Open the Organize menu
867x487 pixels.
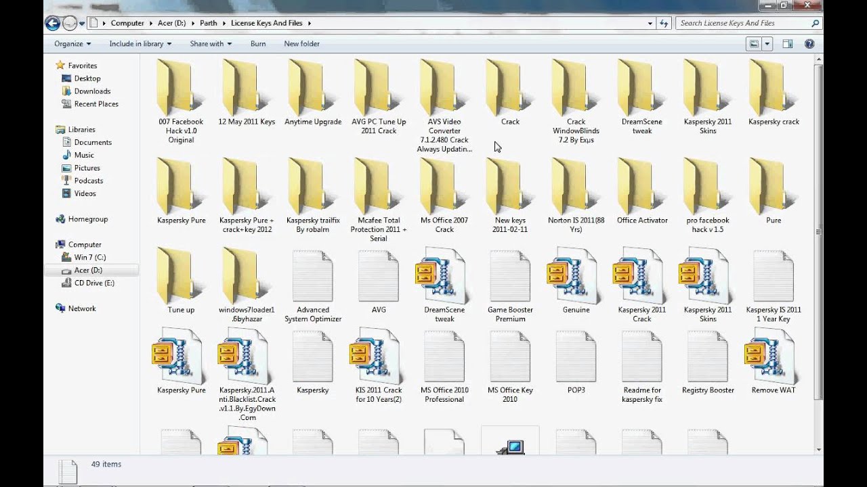tap(72, 44)
